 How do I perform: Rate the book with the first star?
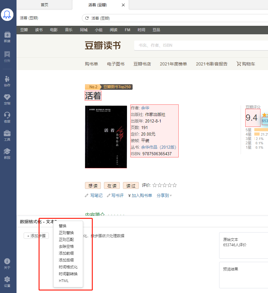[x=154, y=185]
